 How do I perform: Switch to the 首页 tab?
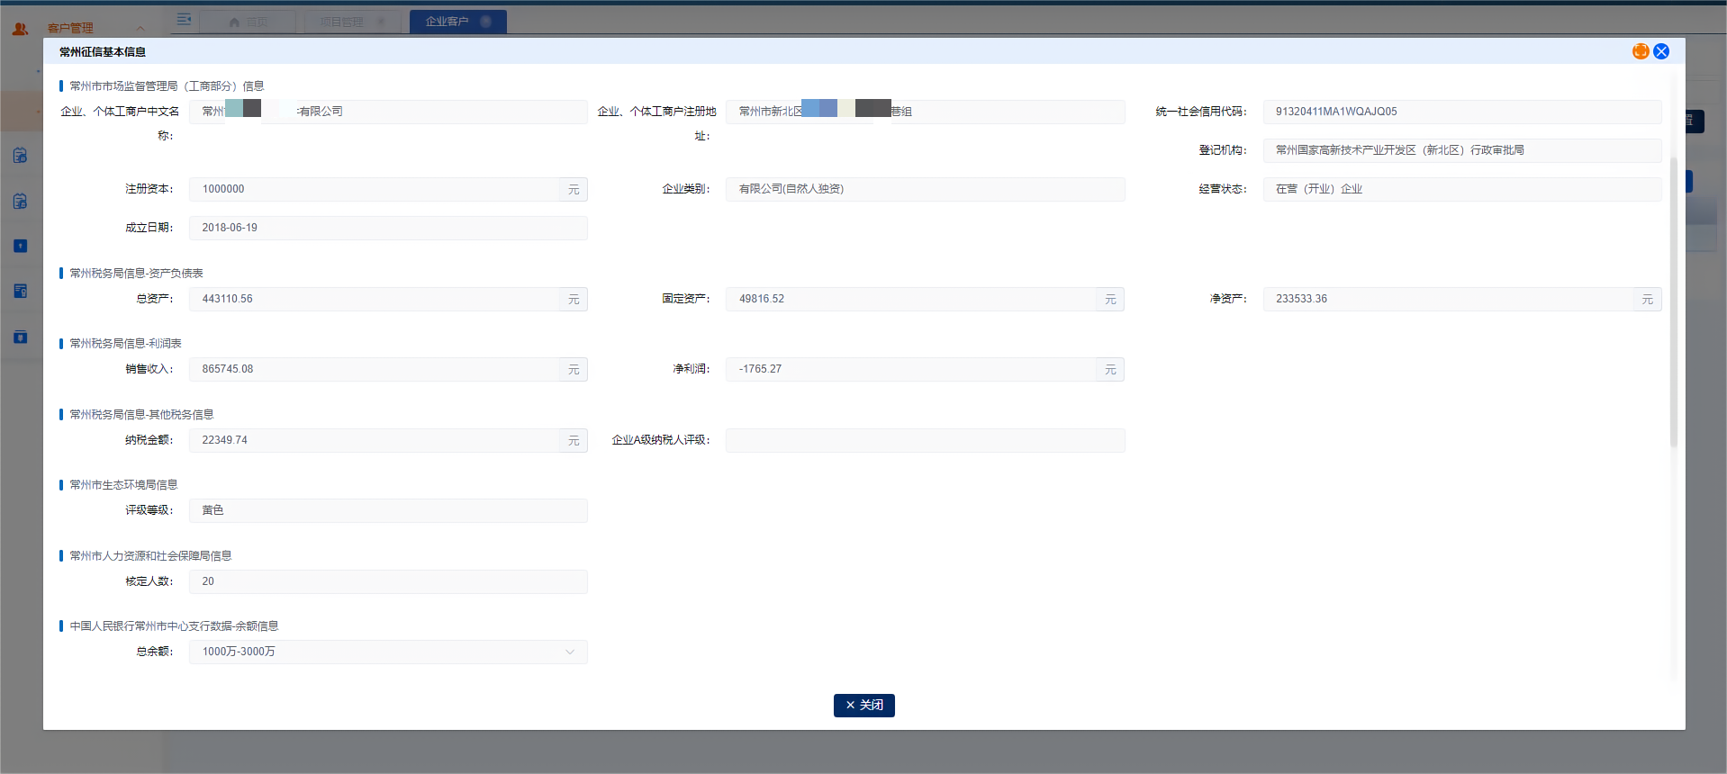[248, 22]
